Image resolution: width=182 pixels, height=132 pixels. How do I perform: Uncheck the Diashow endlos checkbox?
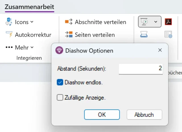(60, 83)
